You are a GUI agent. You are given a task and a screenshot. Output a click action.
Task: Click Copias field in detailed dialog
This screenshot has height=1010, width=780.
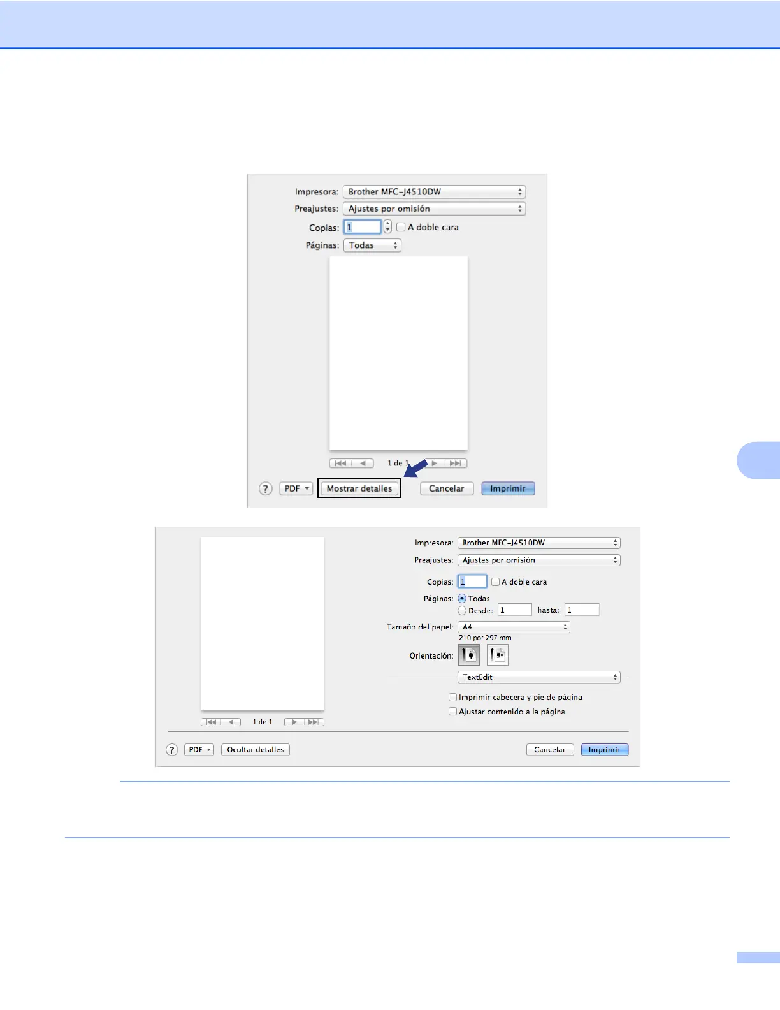coord(472,582)
